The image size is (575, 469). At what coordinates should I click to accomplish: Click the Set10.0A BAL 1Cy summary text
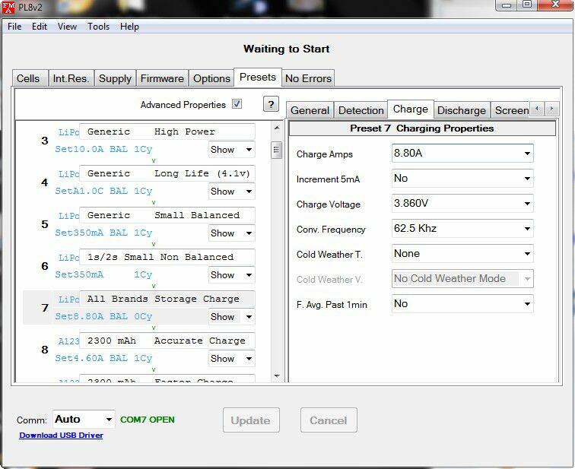[103, 150]
